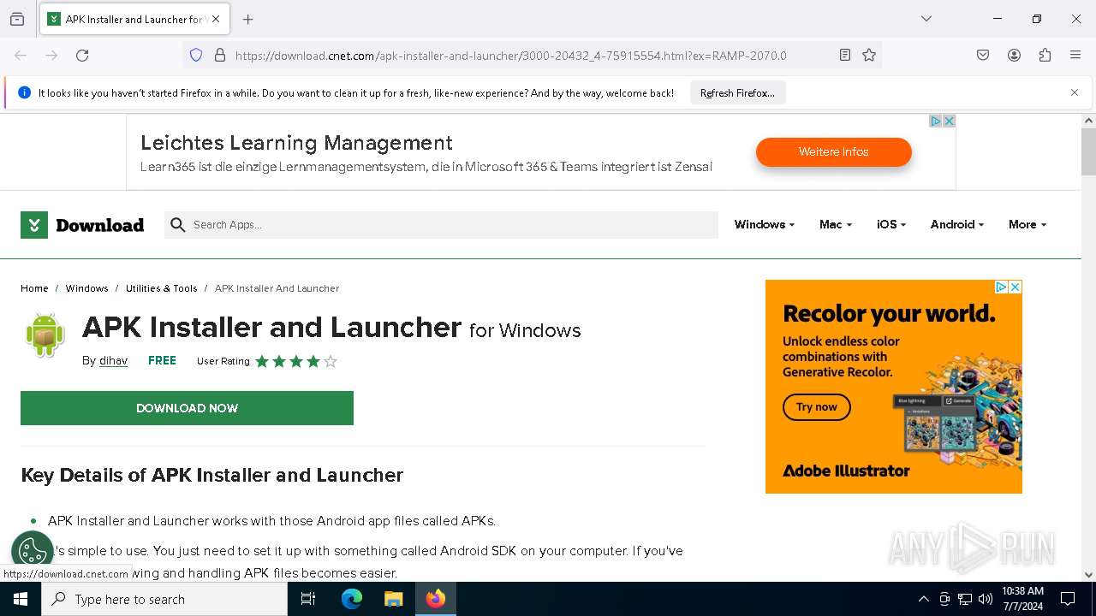Click the Refresh Firefox button

pos(737,93)
